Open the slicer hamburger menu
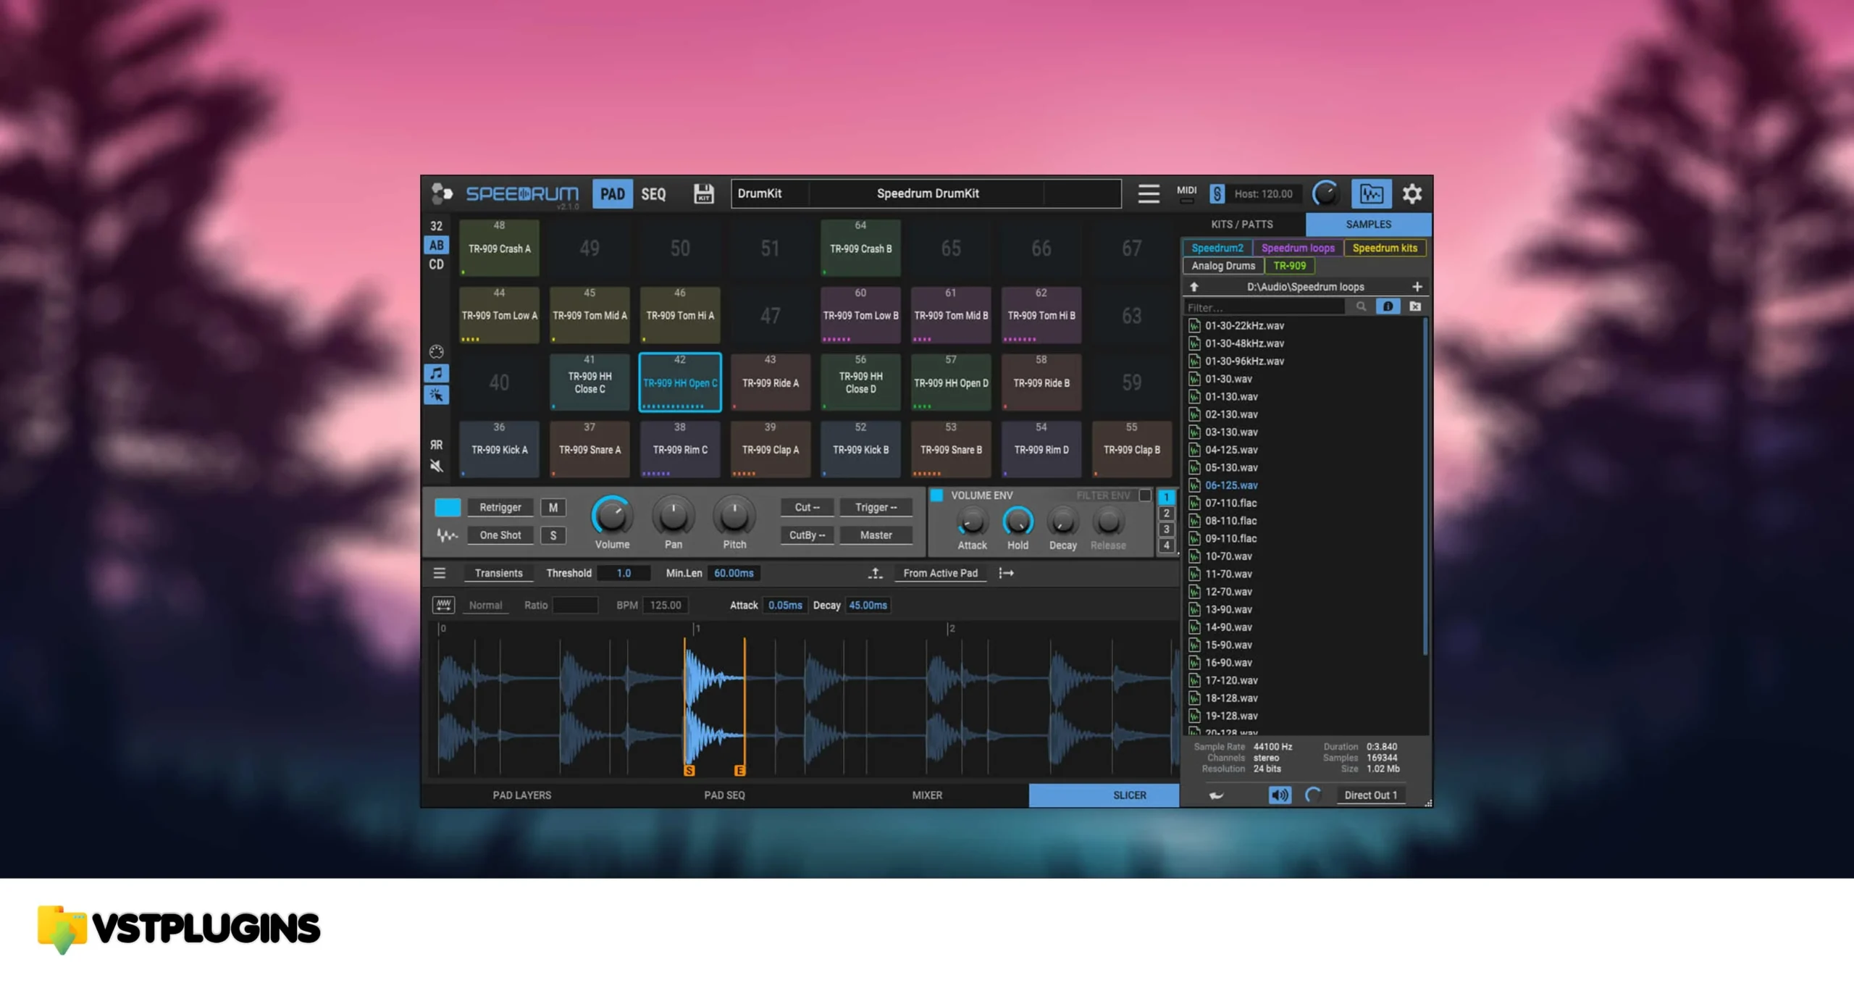The image size is (1854, 983). tap(439, 573)
